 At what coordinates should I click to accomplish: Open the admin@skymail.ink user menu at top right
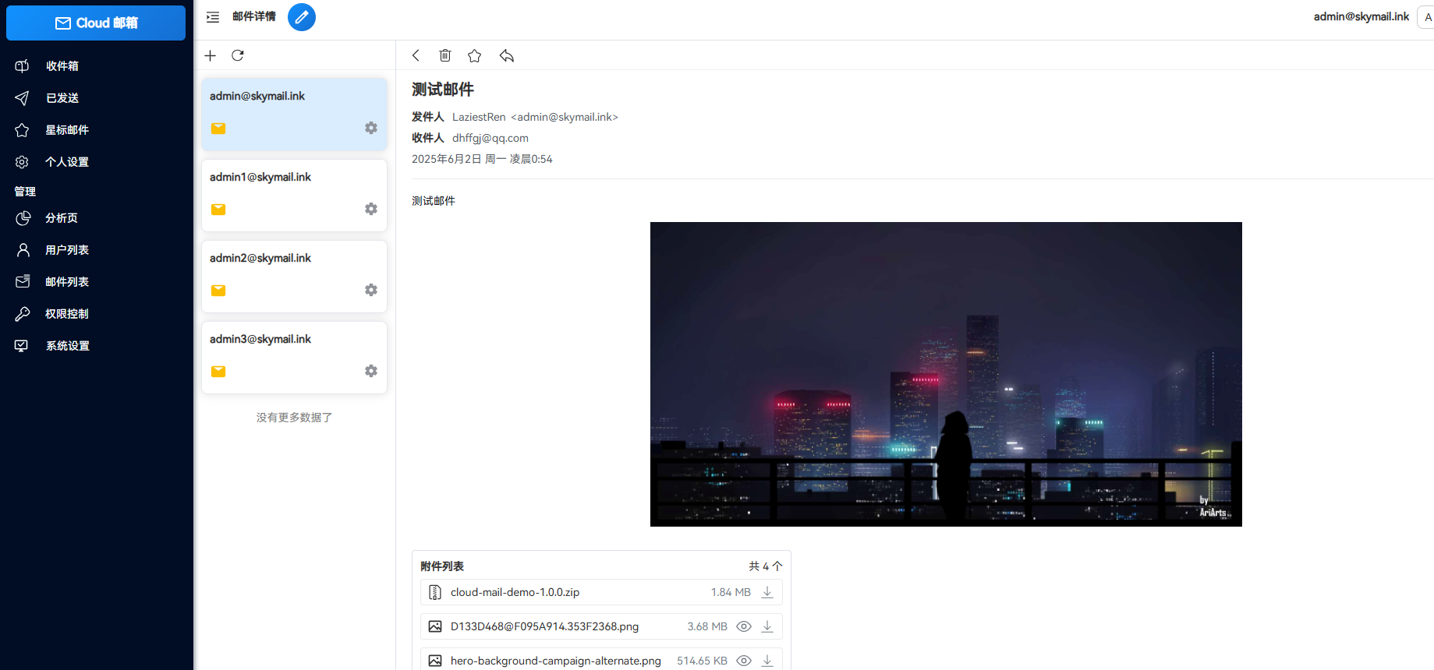(x=1361, y=16)
